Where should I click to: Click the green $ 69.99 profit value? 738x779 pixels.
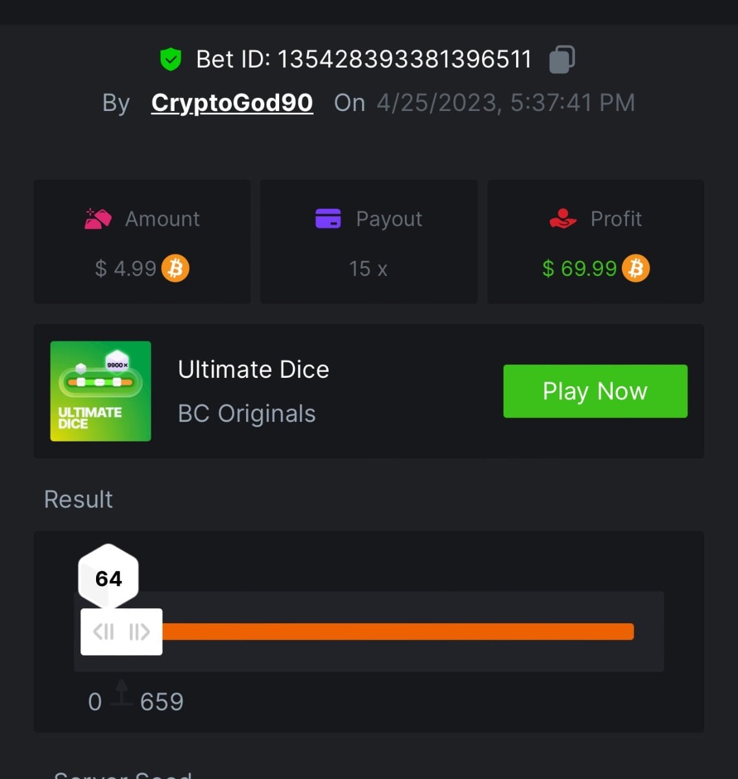(x=580, y=269)
